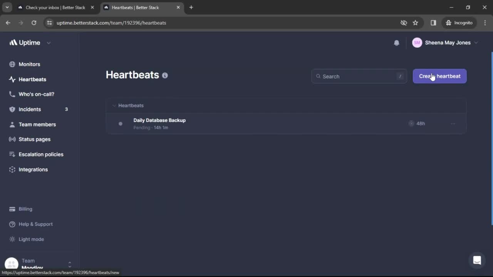
Task: Click the SM user avatar
Action: pos(417,43)
